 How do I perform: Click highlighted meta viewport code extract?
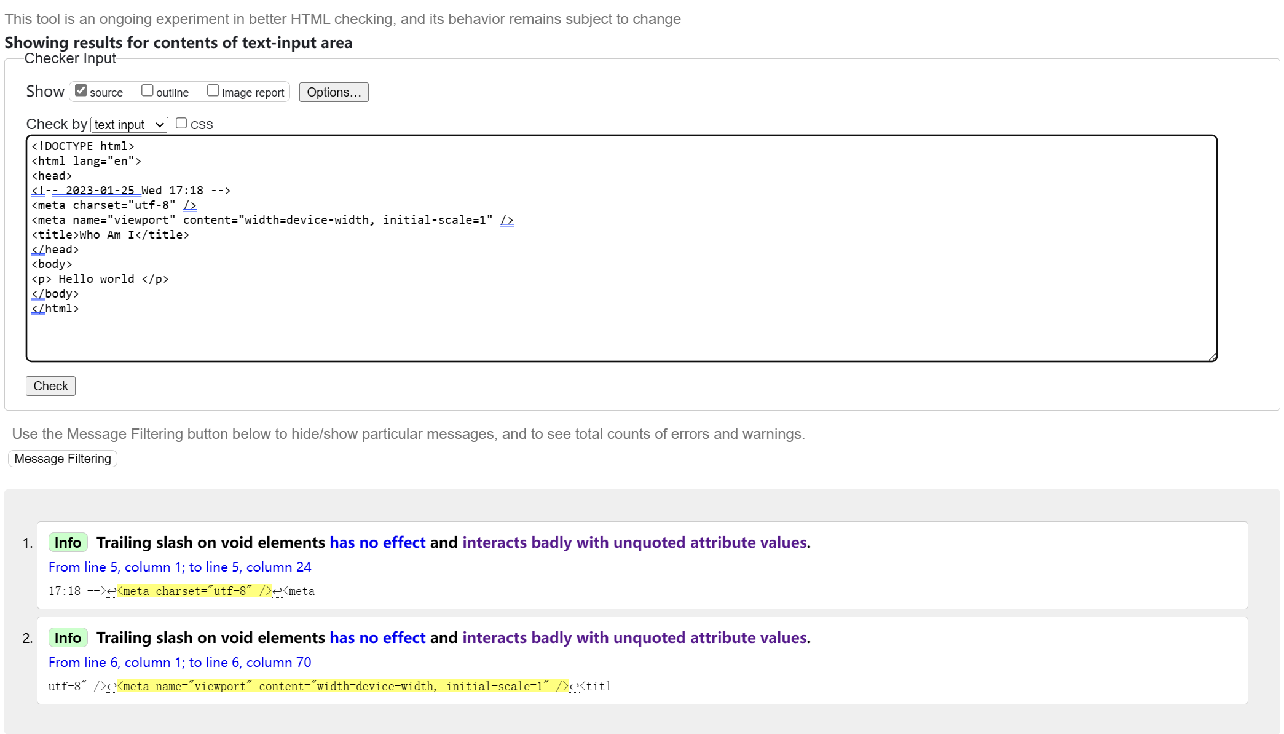click(x=343, y=686)
